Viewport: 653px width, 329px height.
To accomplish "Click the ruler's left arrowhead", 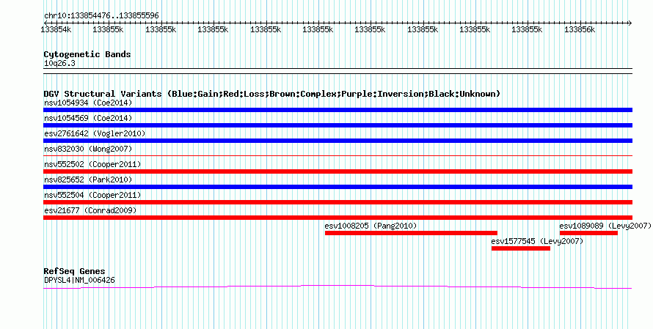I will [x=45, y=23].
